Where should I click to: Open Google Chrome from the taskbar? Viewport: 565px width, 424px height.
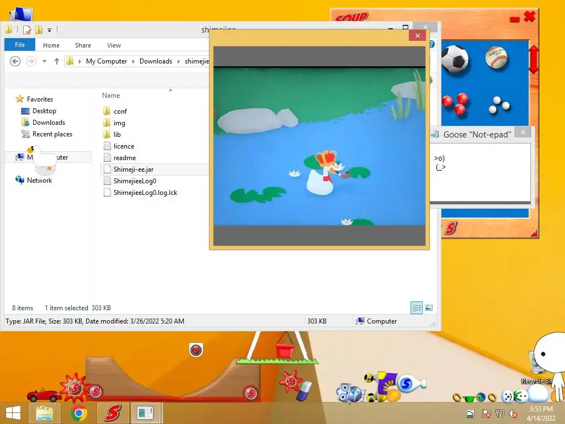point(78,413)
